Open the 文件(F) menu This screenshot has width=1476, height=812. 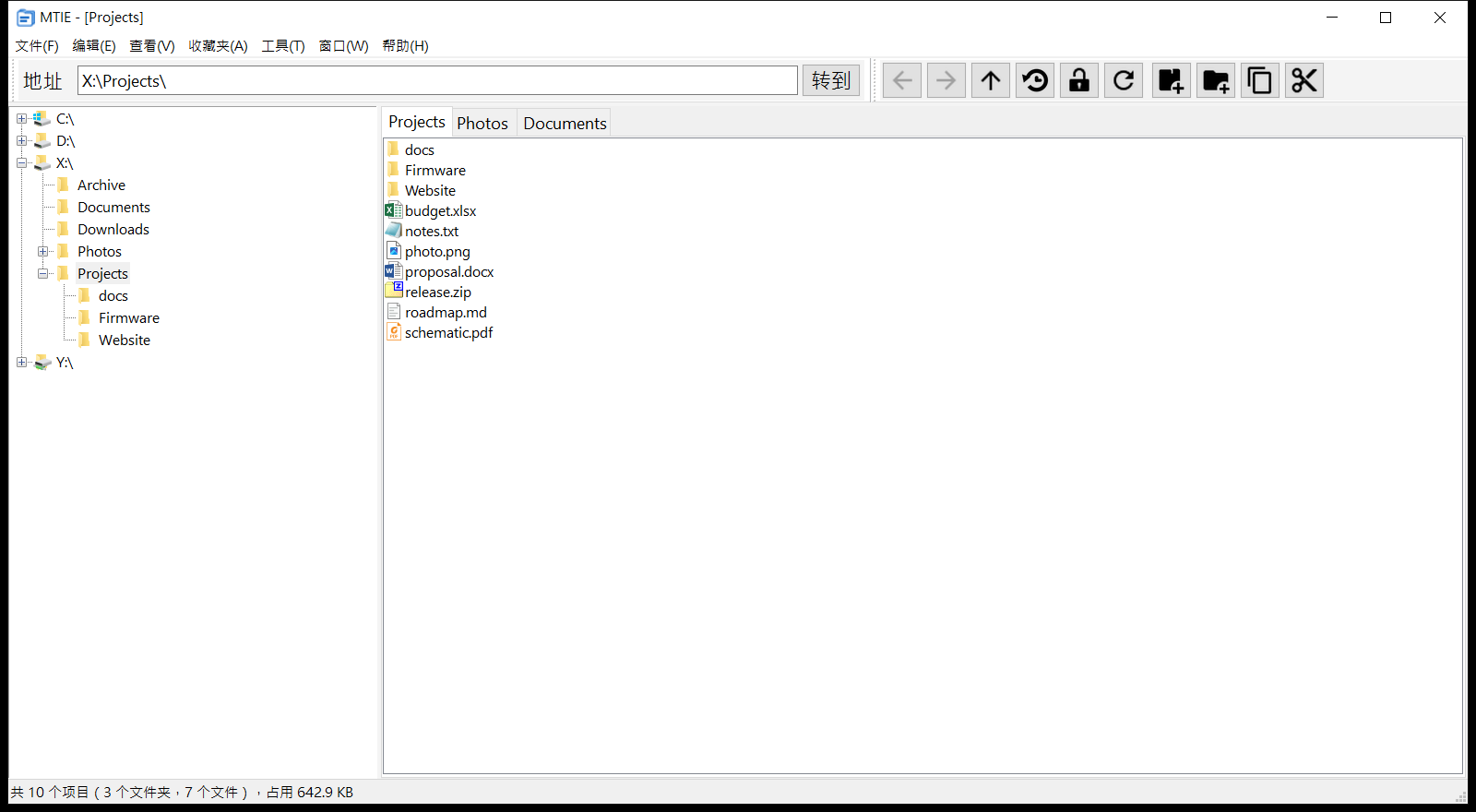37,46
